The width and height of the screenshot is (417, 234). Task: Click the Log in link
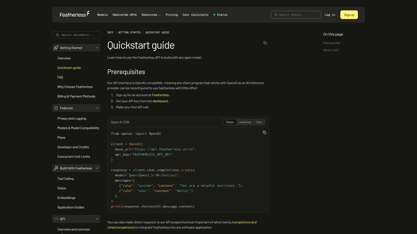[330, 15]
